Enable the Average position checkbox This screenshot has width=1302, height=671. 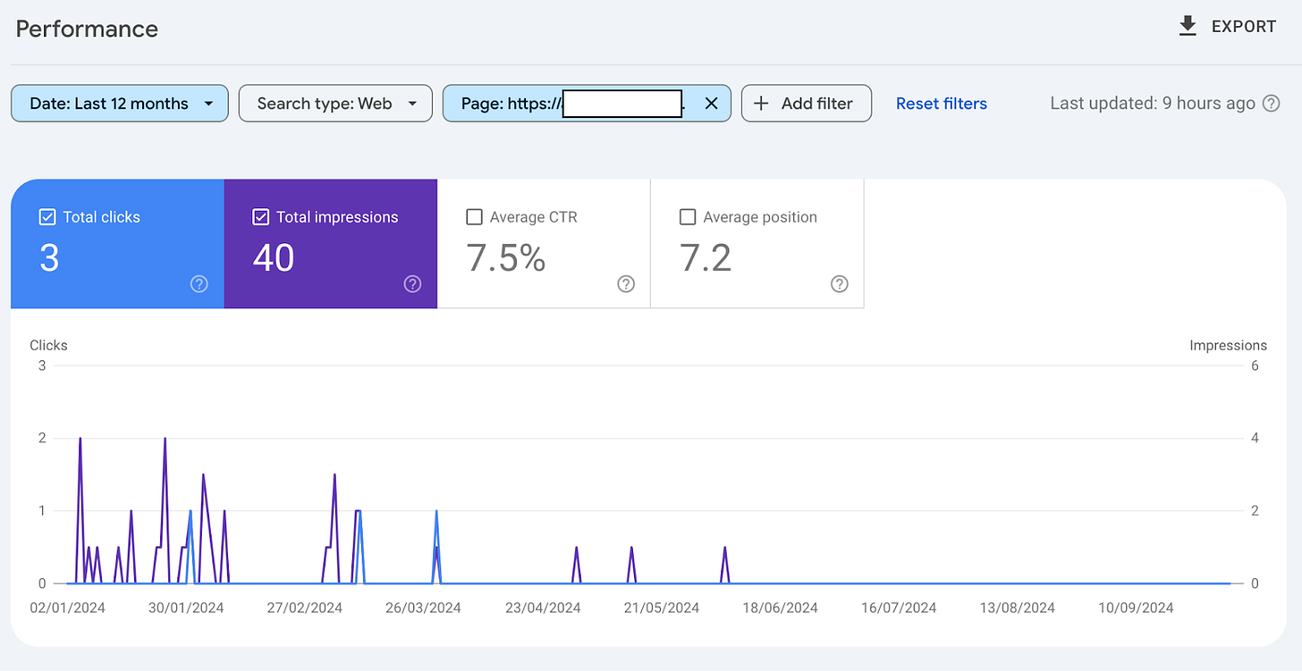688,217
